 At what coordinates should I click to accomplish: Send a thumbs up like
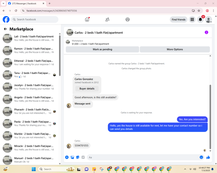tap(208, 157)
